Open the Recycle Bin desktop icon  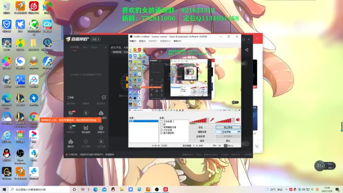point(6,8)
